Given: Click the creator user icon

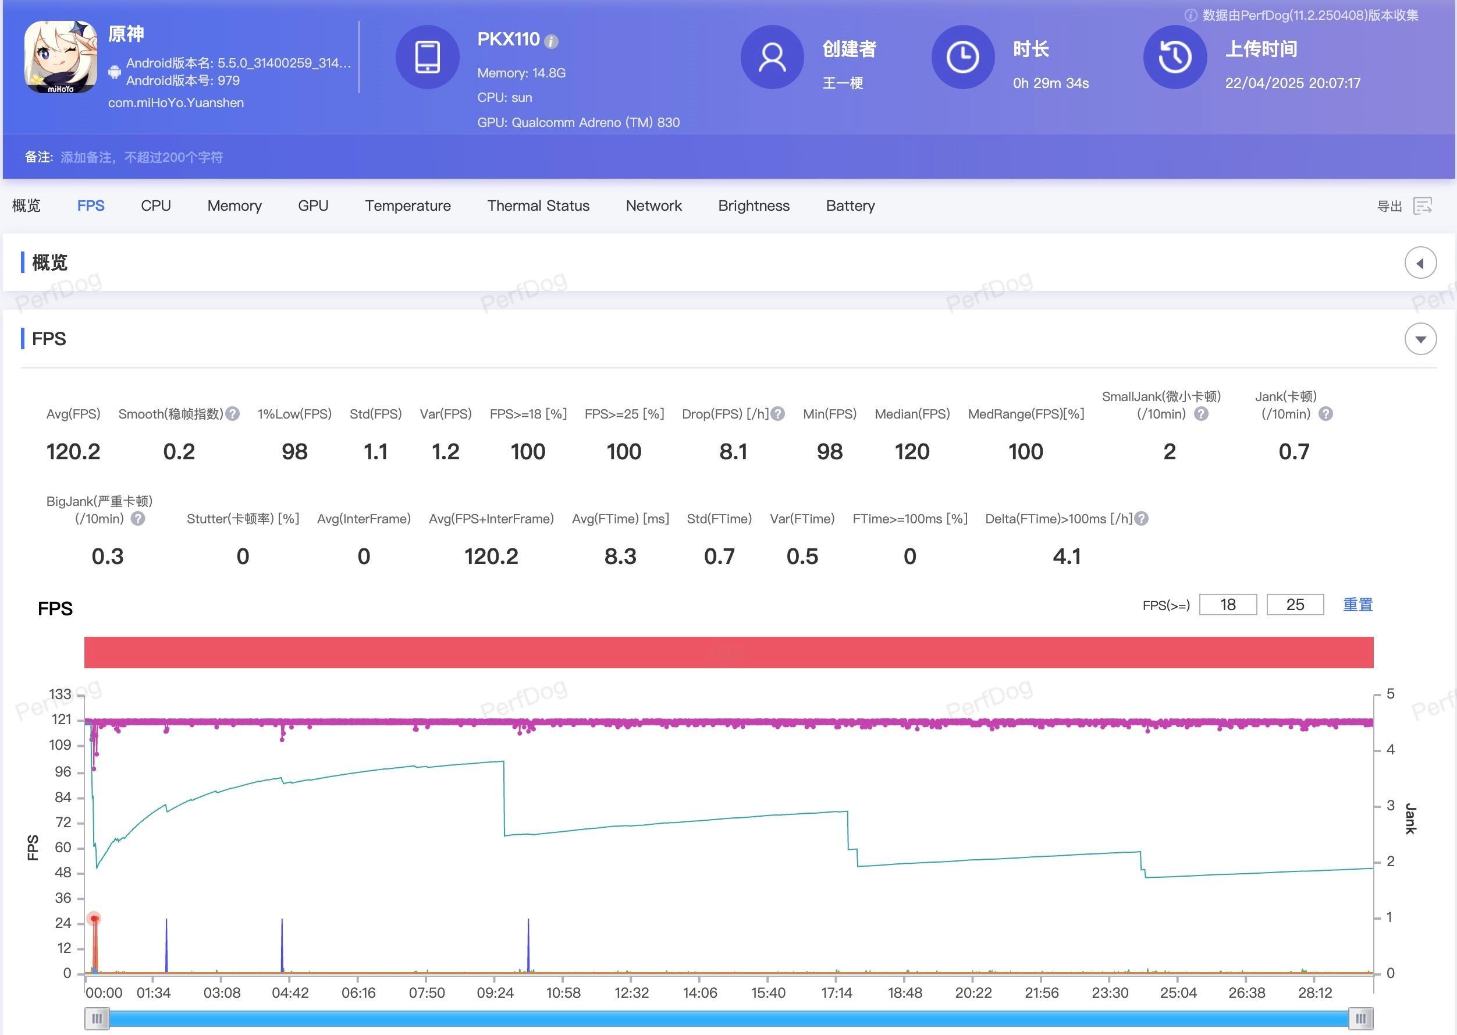Looking at the screenshot, I should point(772,56).
